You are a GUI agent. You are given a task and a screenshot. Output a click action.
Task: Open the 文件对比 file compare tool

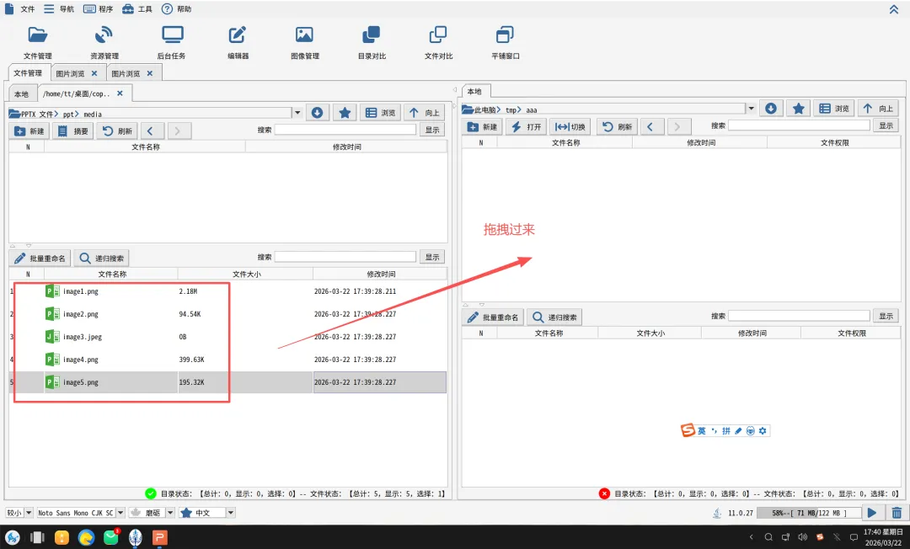[x=438, y=43]
